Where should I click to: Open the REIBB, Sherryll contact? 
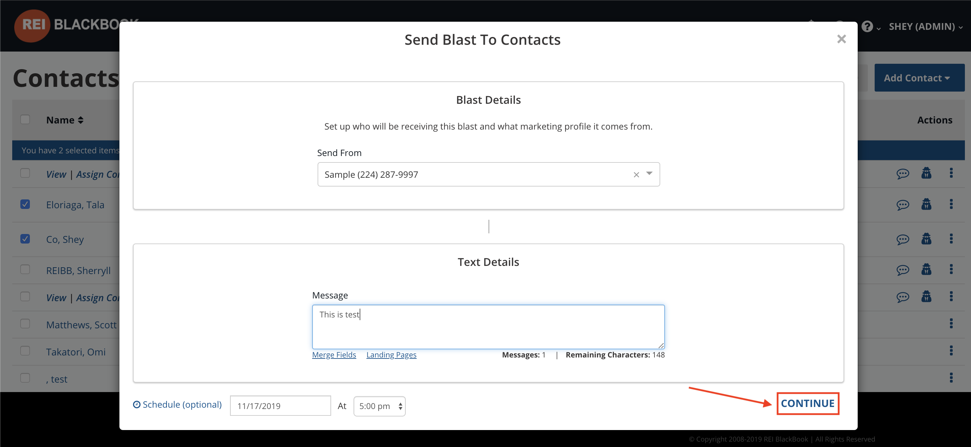tap(78, 271)
